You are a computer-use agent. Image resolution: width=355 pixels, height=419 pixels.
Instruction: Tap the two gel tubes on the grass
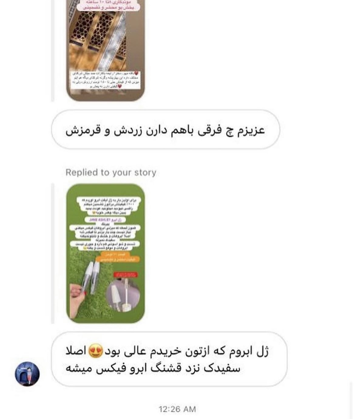coord(91,278)
